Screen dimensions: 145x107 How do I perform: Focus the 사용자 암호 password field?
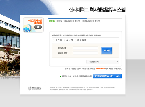click(x=85, y=53)
